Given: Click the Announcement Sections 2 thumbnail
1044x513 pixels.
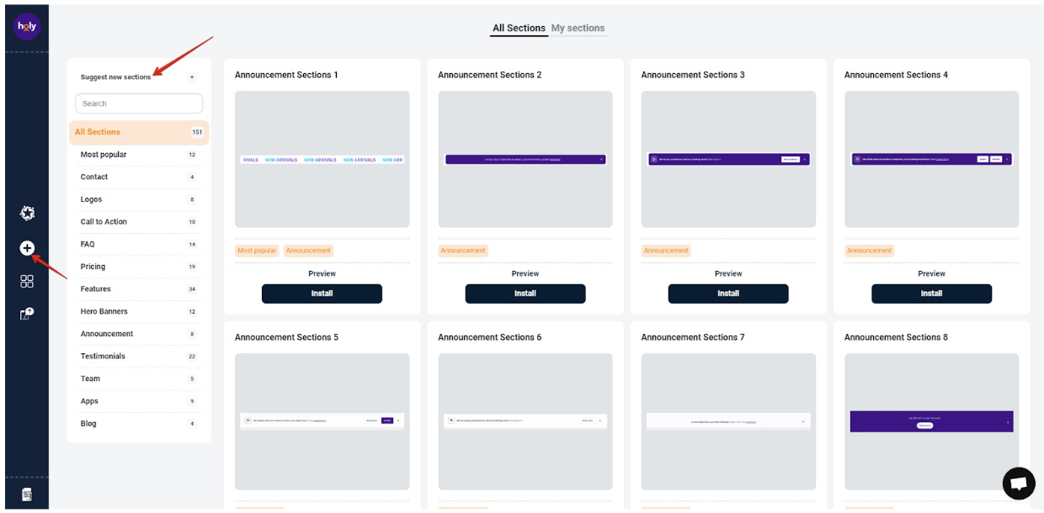Looking at the screenshot, I should click(525, 159).
